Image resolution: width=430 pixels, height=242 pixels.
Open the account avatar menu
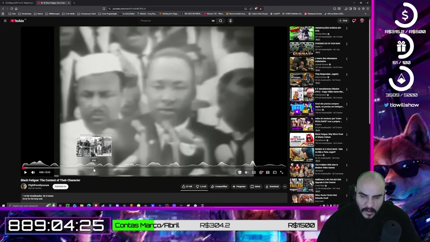(x=362, y=21)
